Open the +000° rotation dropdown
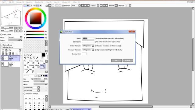Image resolution: width=195 pixels, height=110 pixels. click(x=98, y=5)
